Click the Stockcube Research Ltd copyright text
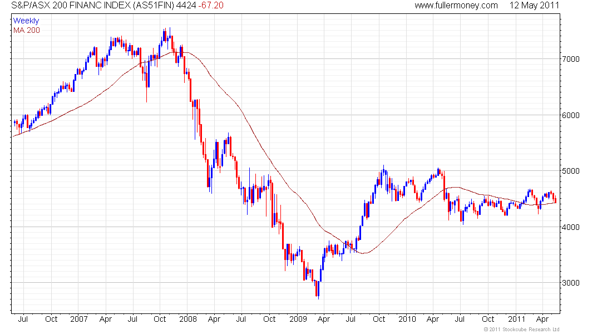 tap(521, 330)
